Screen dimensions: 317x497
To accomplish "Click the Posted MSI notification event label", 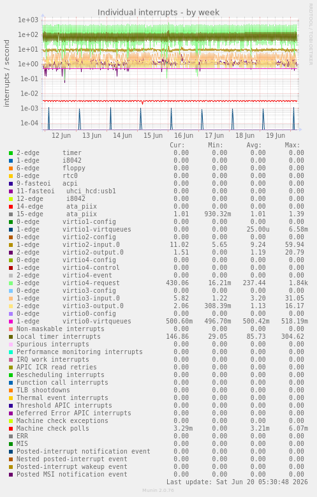I will pyautogui.click(x=72, y=474).
